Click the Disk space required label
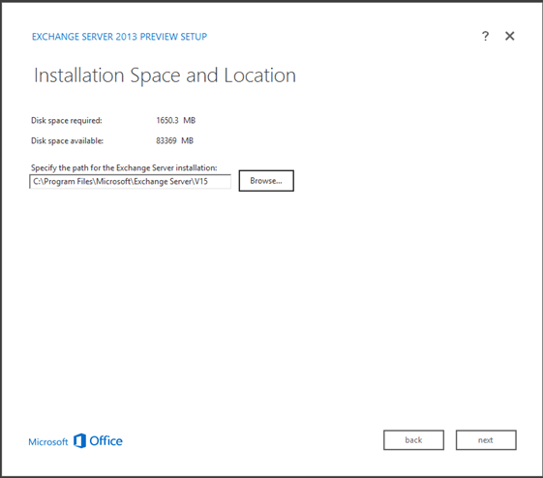Screen dimensions: 543x478 pyautogui.click(x=67, y=120)
